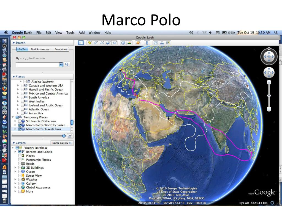Viewport: 282px width, 211px height.
Task: Show historical imagery with the clock icon
Action: (x=123, y=43)
